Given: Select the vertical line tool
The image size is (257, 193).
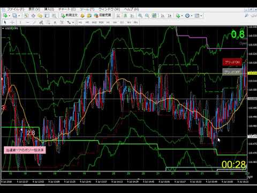Looking at the screenshot, I should 20,23.
